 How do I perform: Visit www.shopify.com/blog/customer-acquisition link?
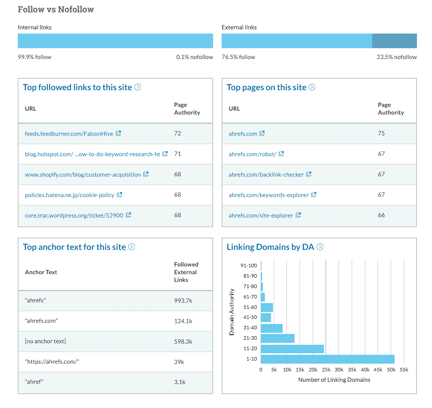pyautogui.click(x=83, y=174)
